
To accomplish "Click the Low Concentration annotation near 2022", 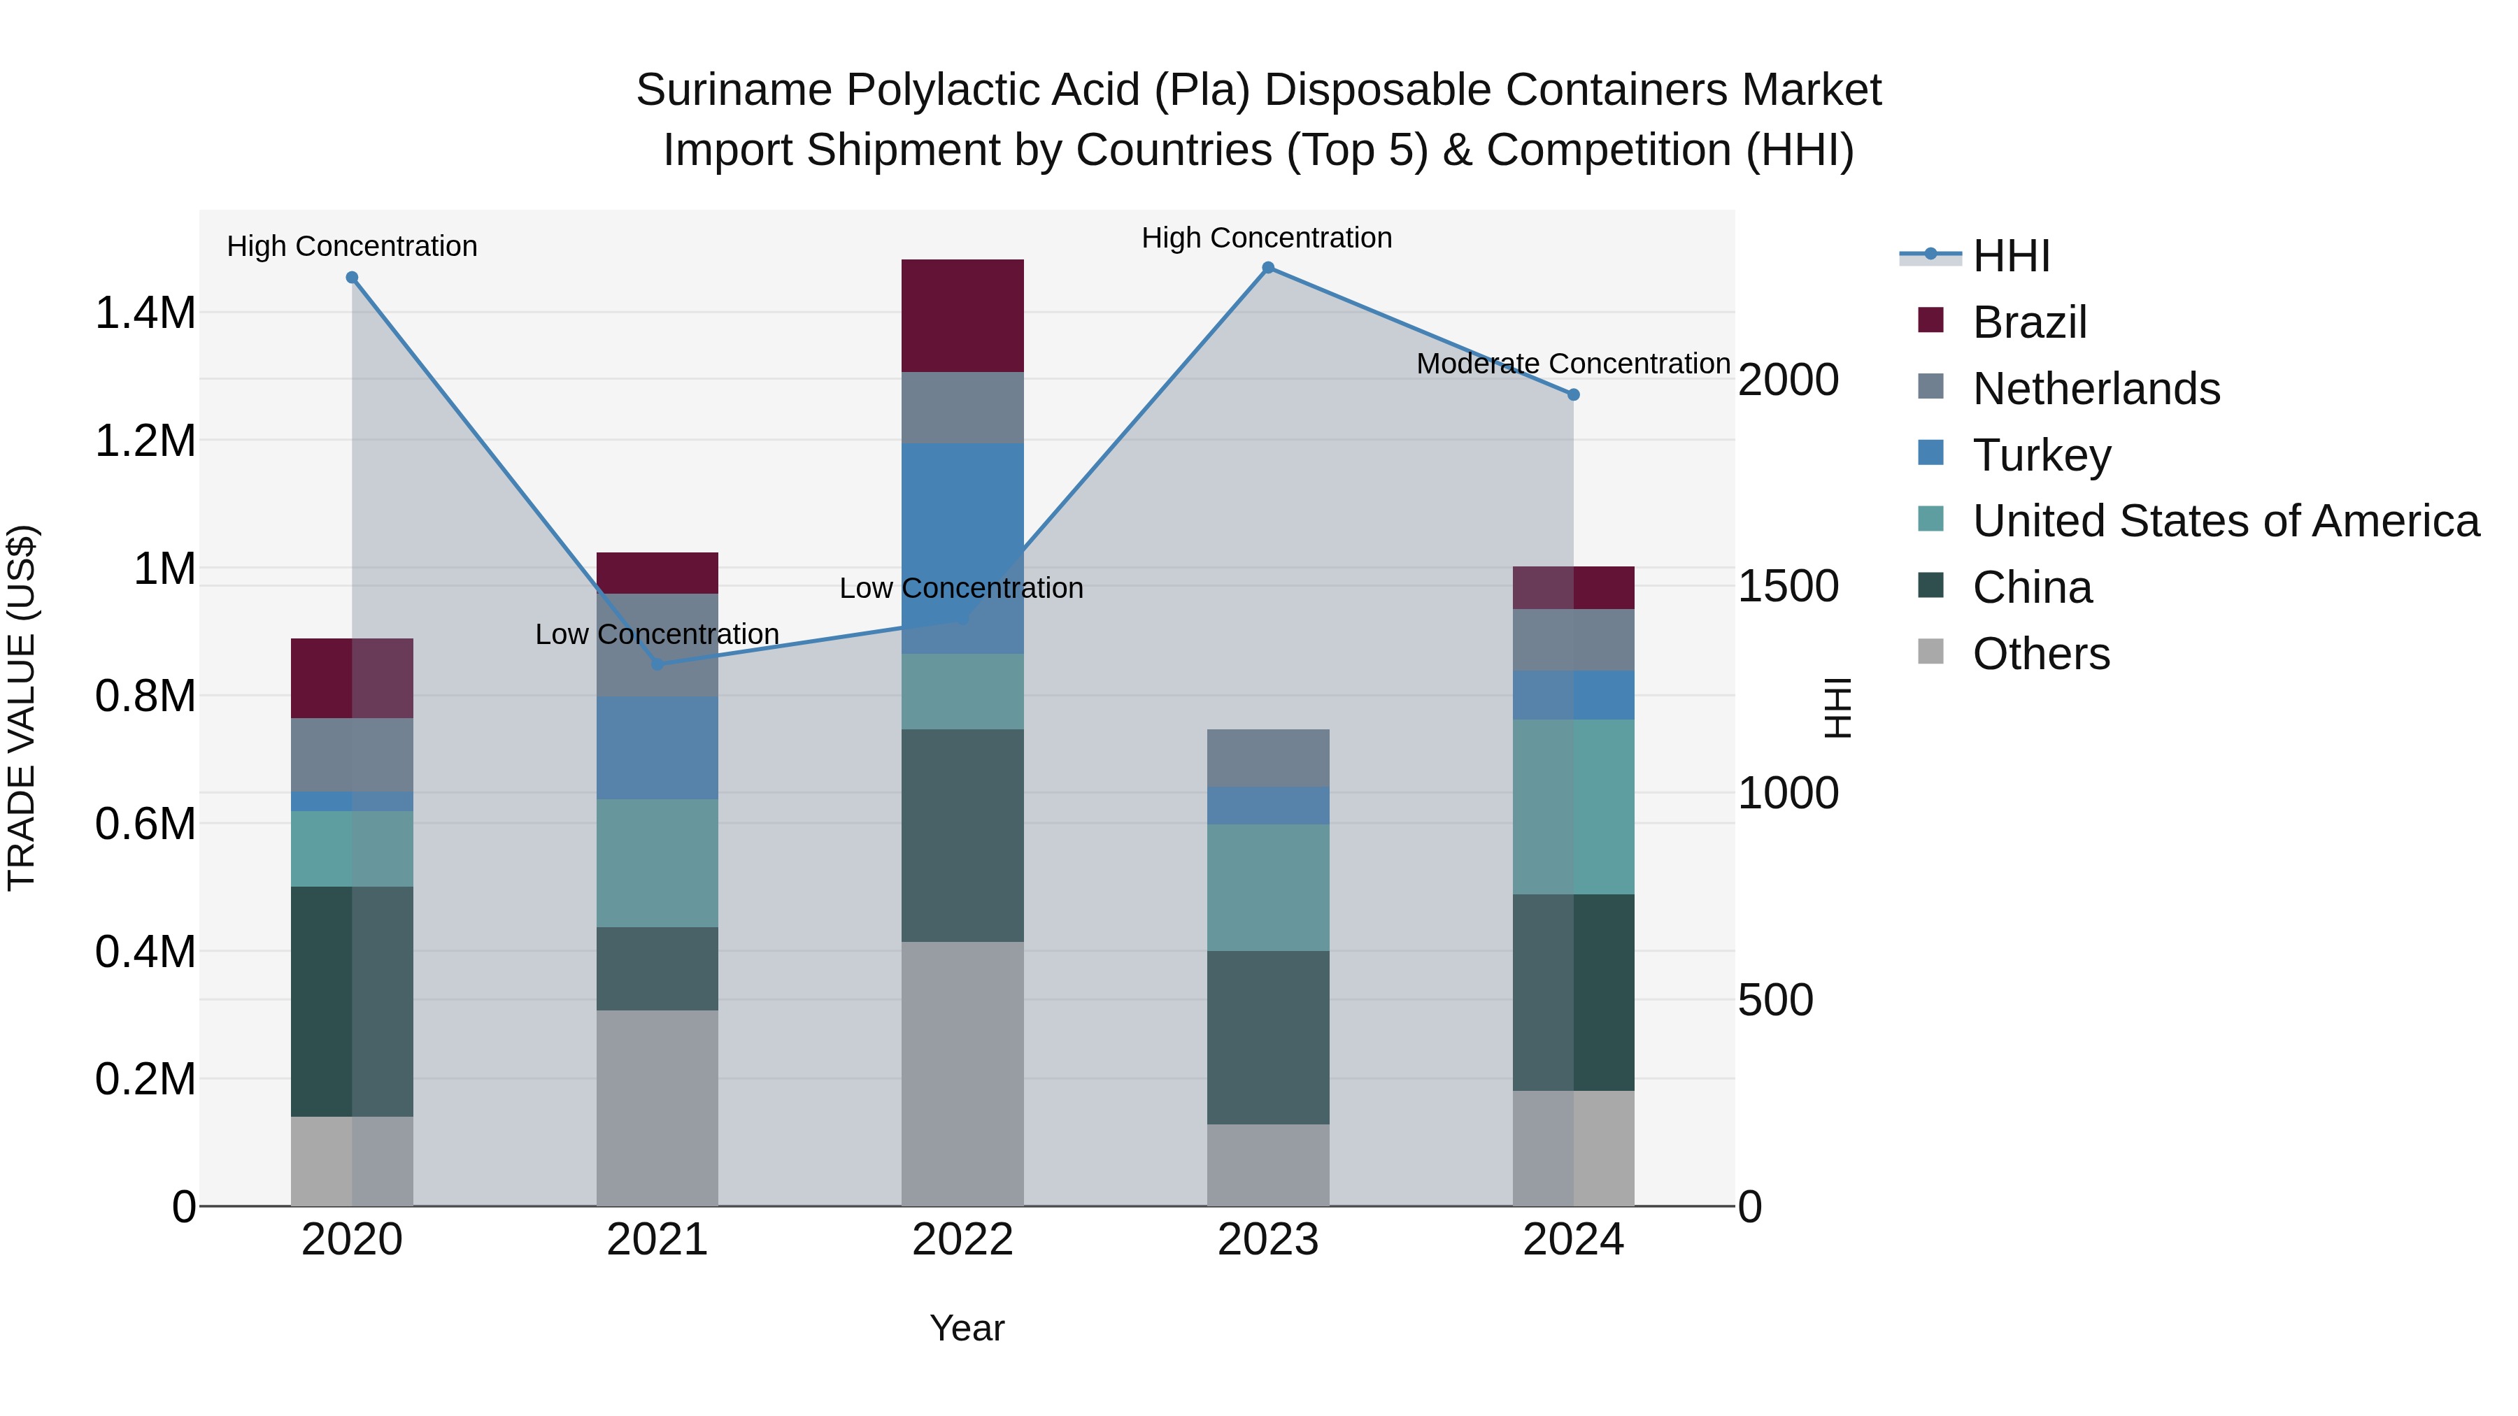I will click(962, 588).
